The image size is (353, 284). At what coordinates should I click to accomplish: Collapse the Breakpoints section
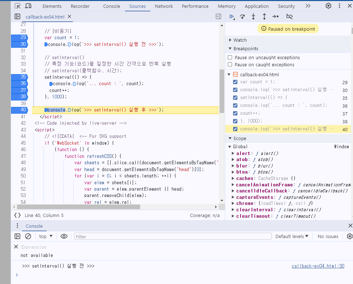point(230,48)
